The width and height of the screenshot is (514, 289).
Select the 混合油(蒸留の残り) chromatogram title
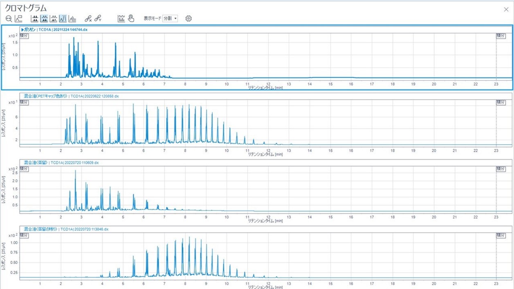(x=66, y=229)
